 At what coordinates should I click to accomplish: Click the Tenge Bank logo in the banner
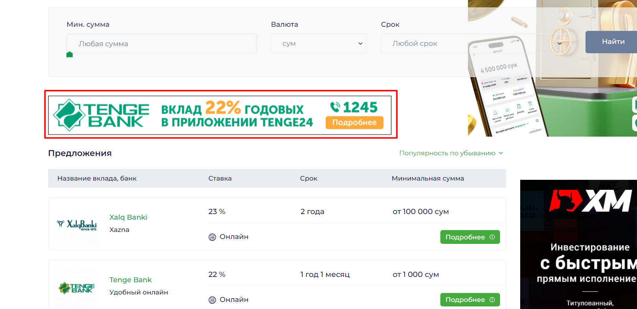(x=101, y=115)
